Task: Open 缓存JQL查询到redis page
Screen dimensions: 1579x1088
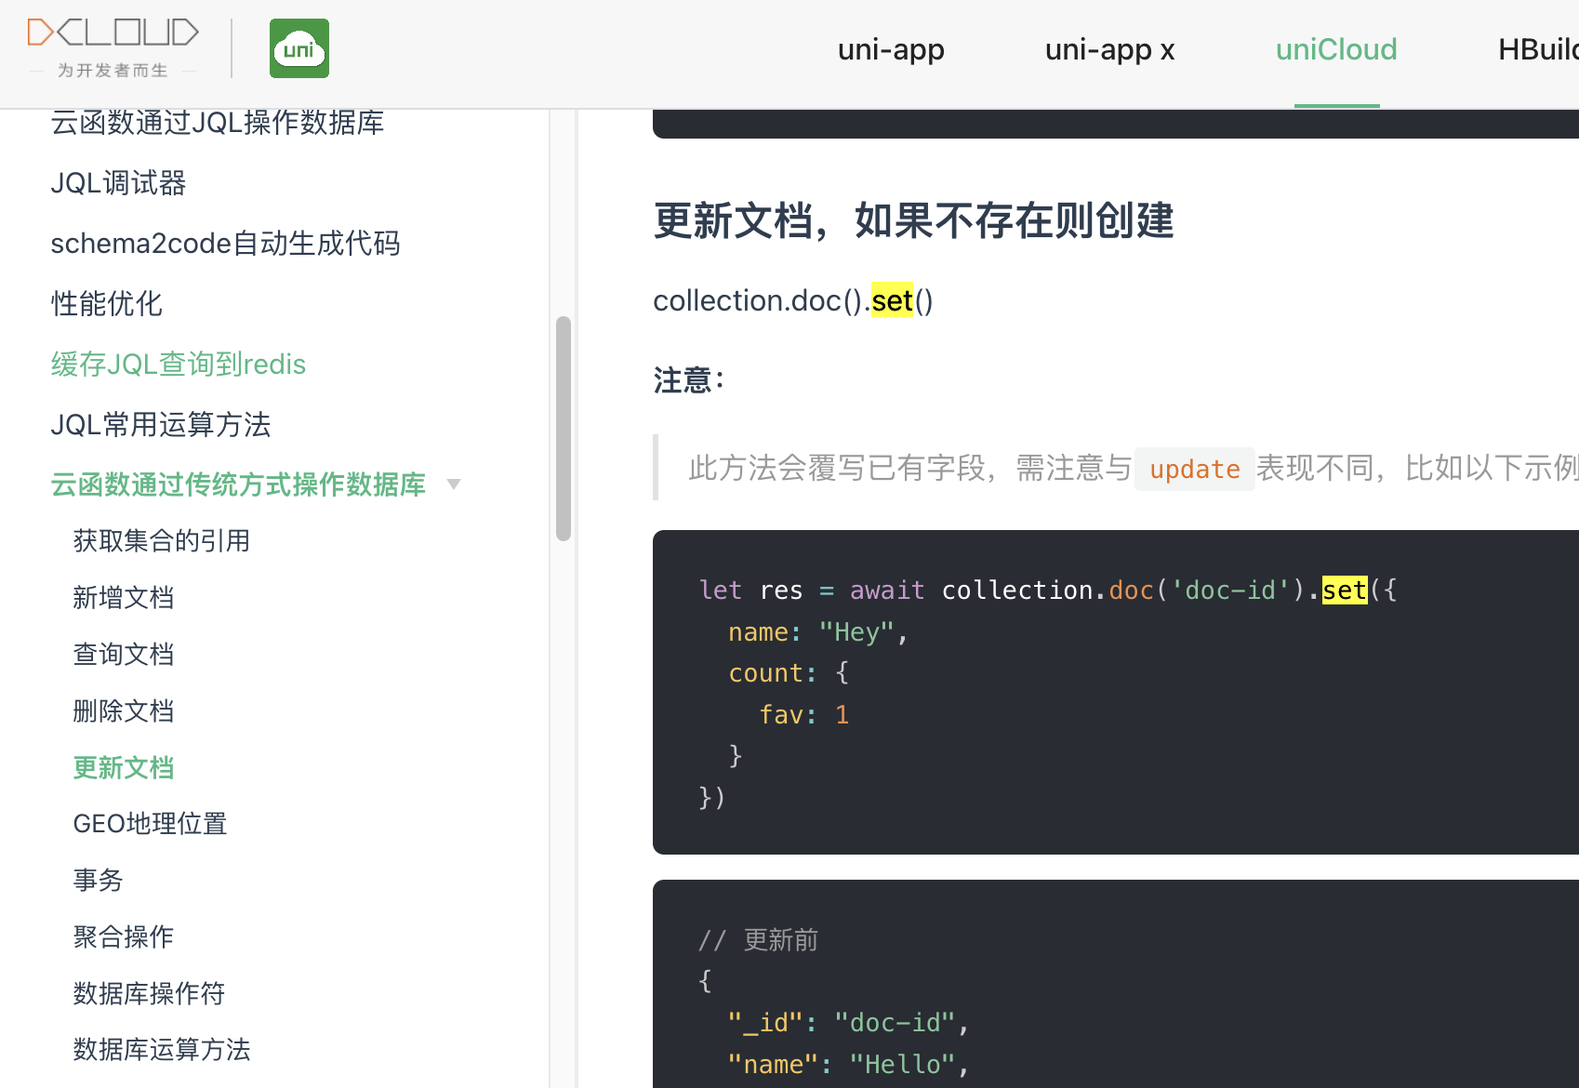Action: pos(178,365)
